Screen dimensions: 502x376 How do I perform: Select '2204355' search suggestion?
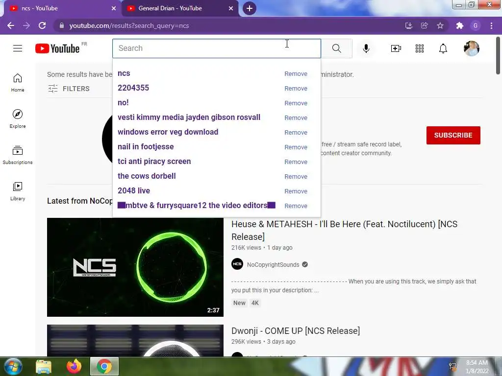(133, 88)
